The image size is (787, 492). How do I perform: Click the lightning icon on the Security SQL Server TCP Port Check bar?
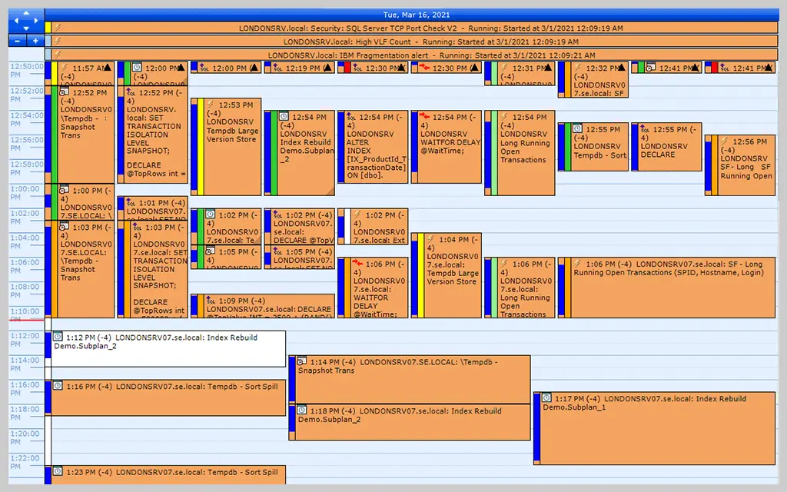tap(57, 28)
